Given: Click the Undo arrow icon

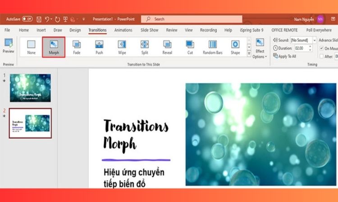Looking at the screenshot, I should pyautogui.click(x=47, y=19).
